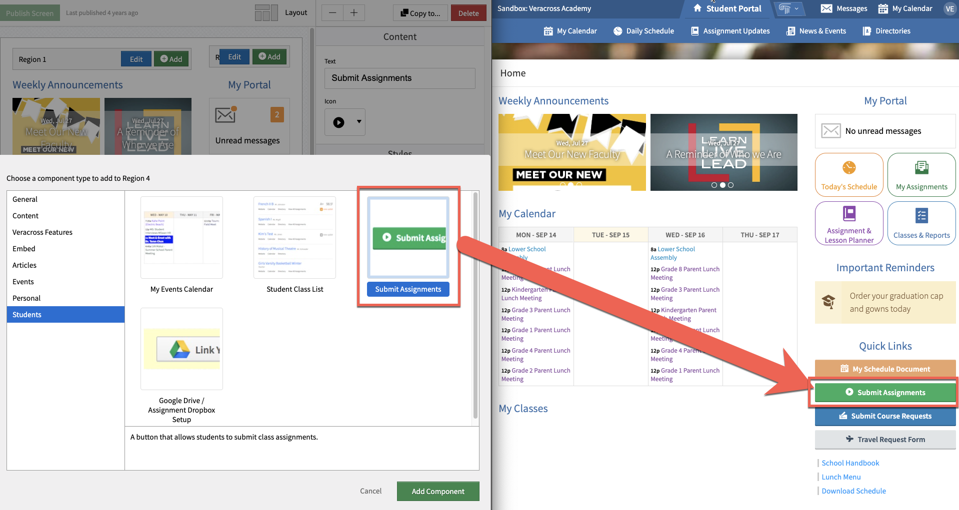
Task: Click the zoom-in plus button
Action: (354, 13)
